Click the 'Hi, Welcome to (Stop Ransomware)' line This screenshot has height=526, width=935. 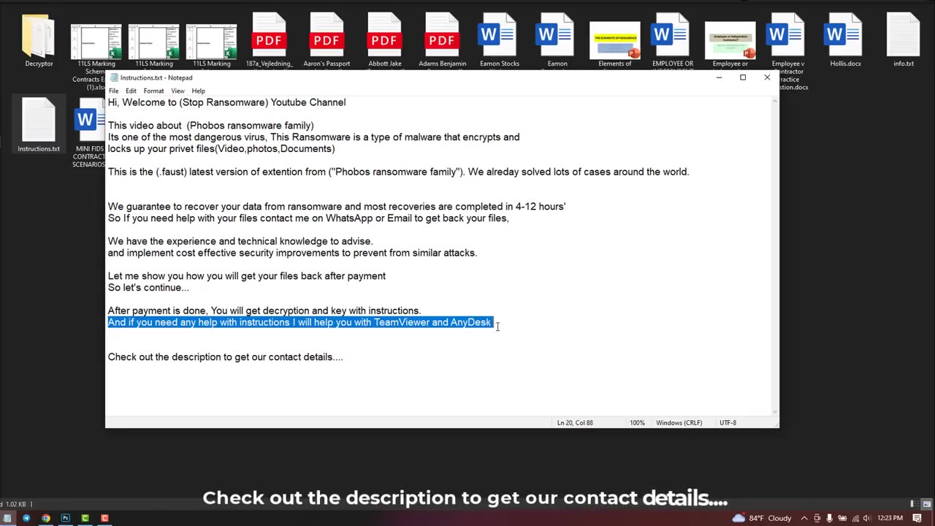226,102
